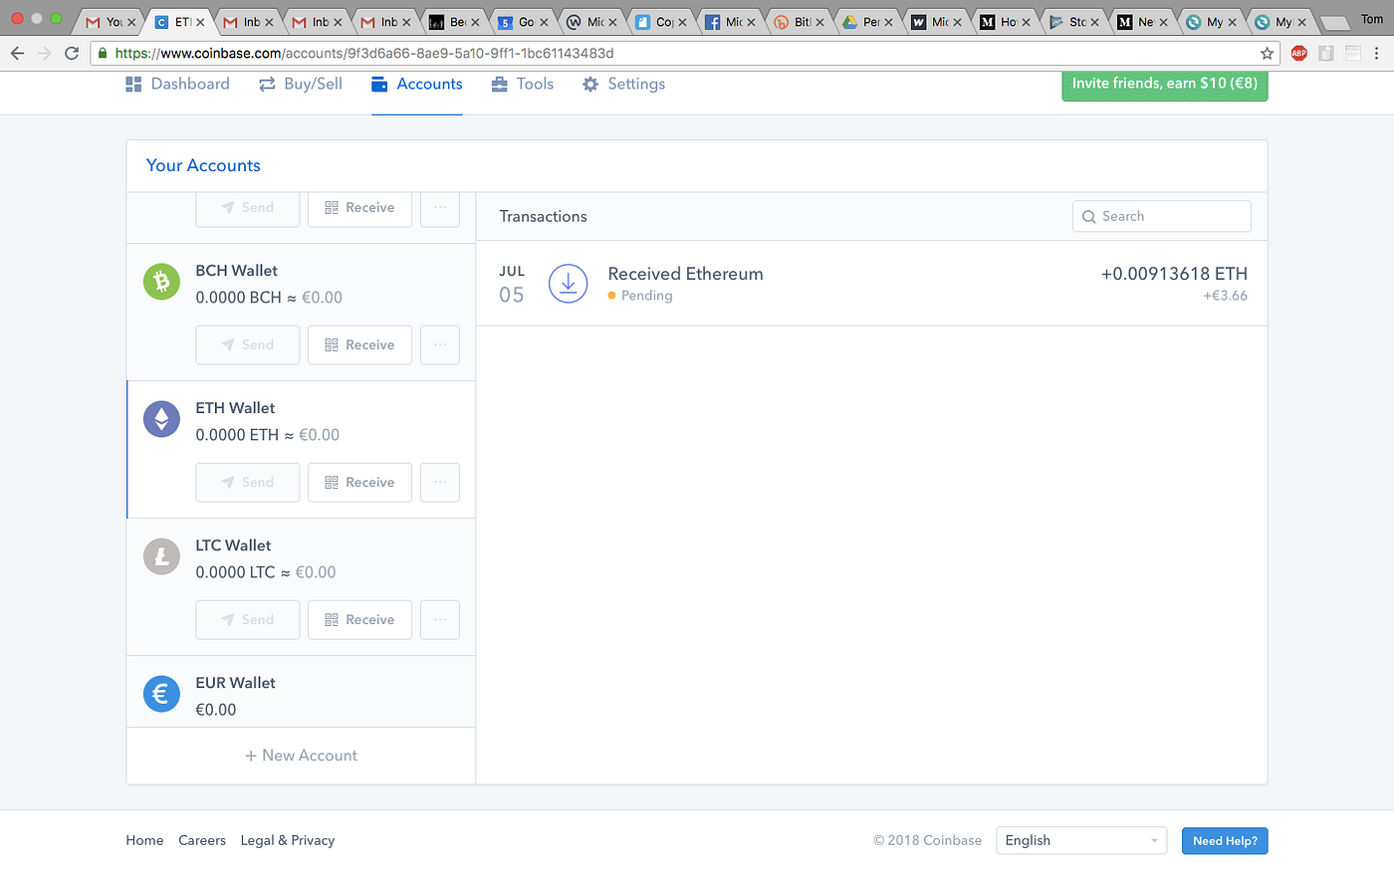1394x871 pixels.
Task: Click the +0.00913618 ETH amount
Action: [1174, 274]
